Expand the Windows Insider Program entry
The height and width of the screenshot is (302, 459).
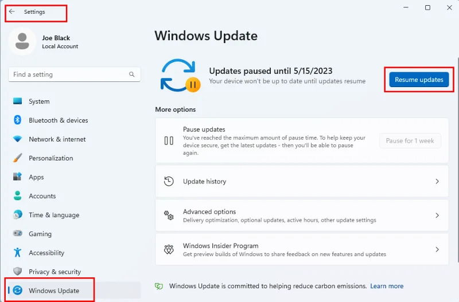(302, 250)
